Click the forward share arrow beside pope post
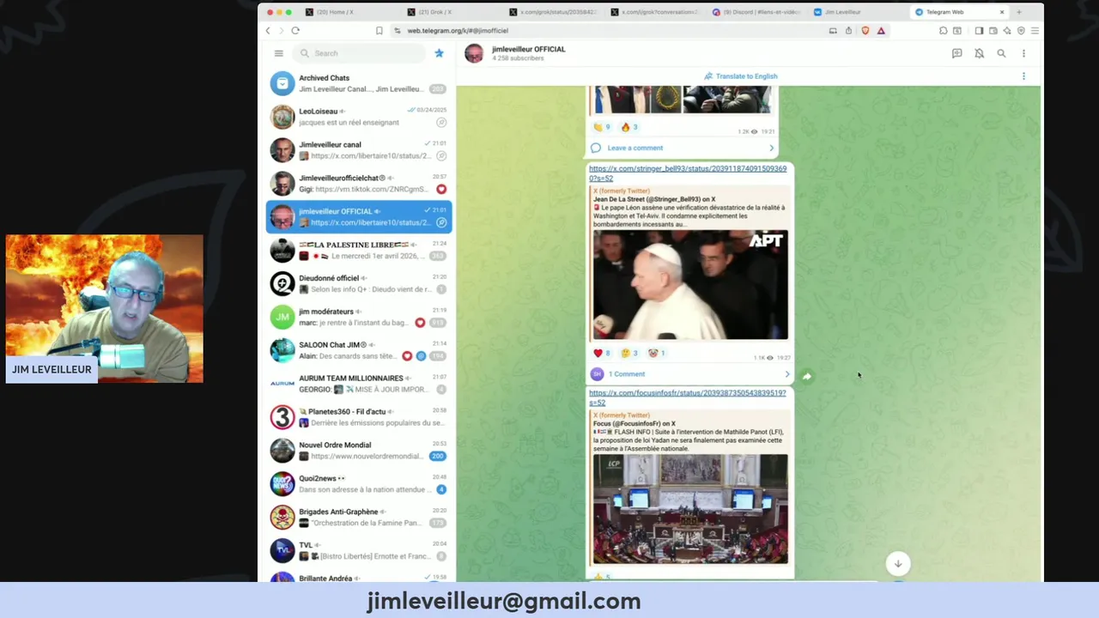 pyautogui.click(x=807, y=376)
